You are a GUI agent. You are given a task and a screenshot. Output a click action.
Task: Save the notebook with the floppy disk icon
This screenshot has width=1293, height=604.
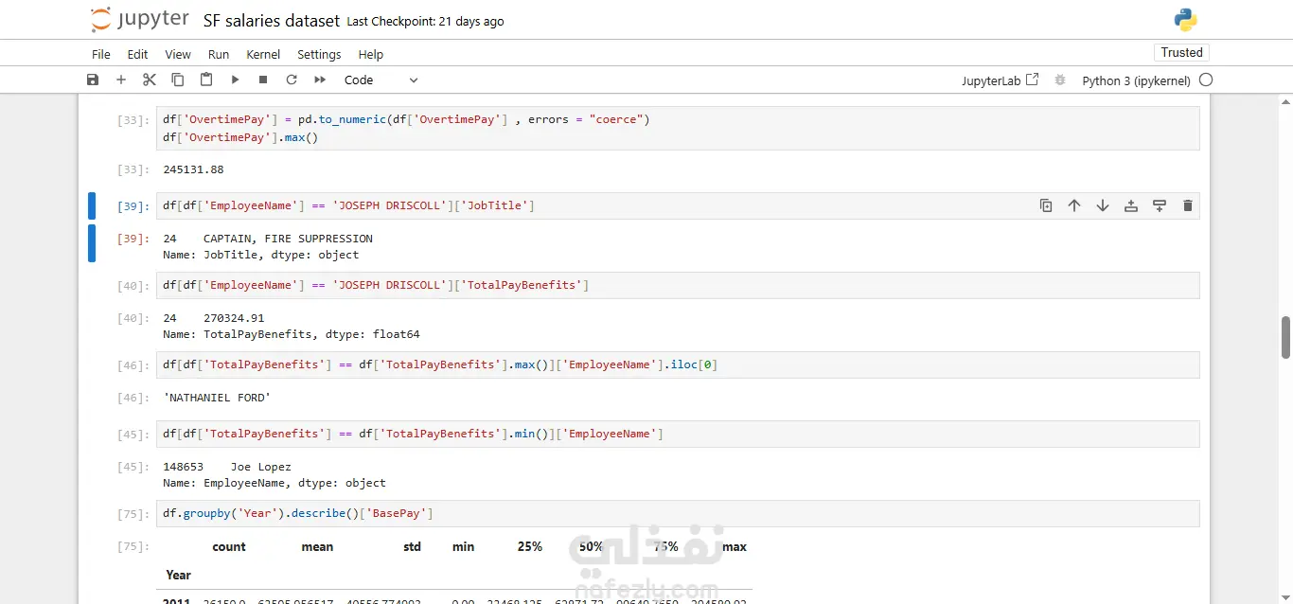click(x=93, y=80)
